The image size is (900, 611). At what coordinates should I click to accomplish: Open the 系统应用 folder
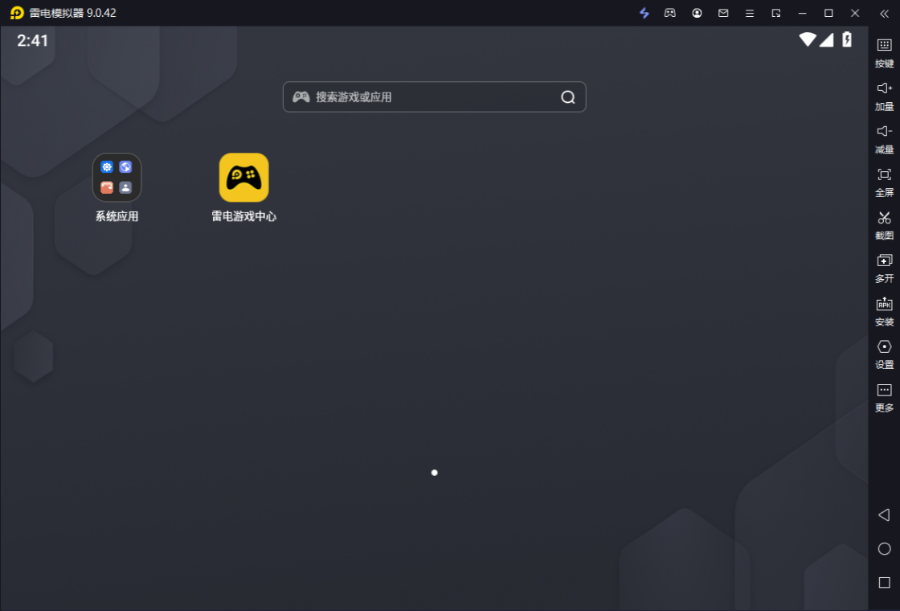coord(117,178)
